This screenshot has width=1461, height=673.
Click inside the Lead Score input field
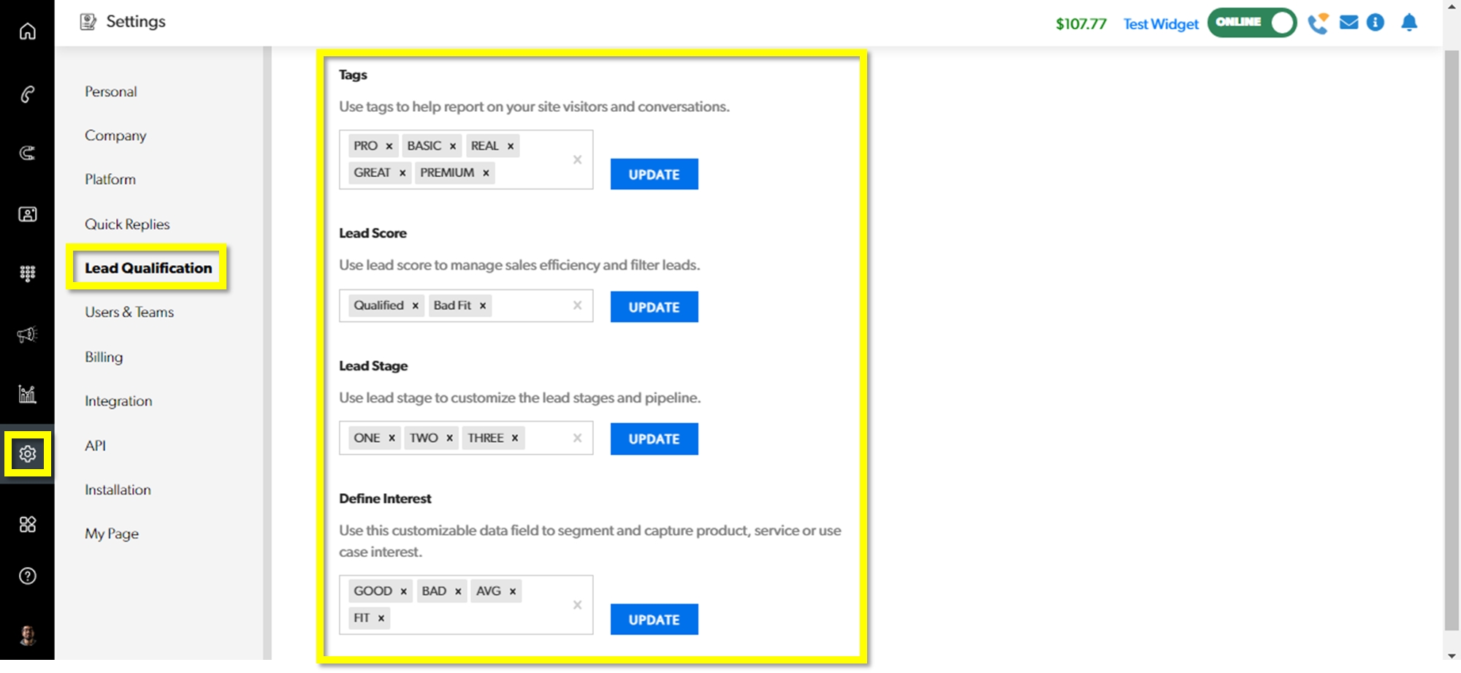pyautogui.click(x=530, y=306)
